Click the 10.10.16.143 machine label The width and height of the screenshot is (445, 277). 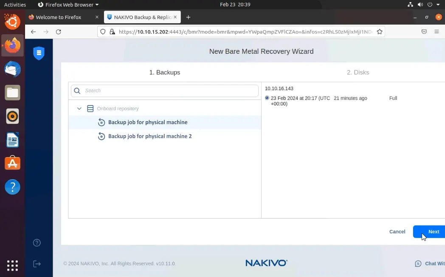pos(279,89)
